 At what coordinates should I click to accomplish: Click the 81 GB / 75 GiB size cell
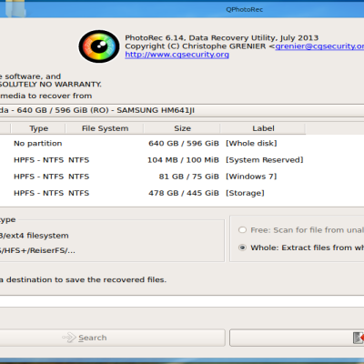click(188, 177)
